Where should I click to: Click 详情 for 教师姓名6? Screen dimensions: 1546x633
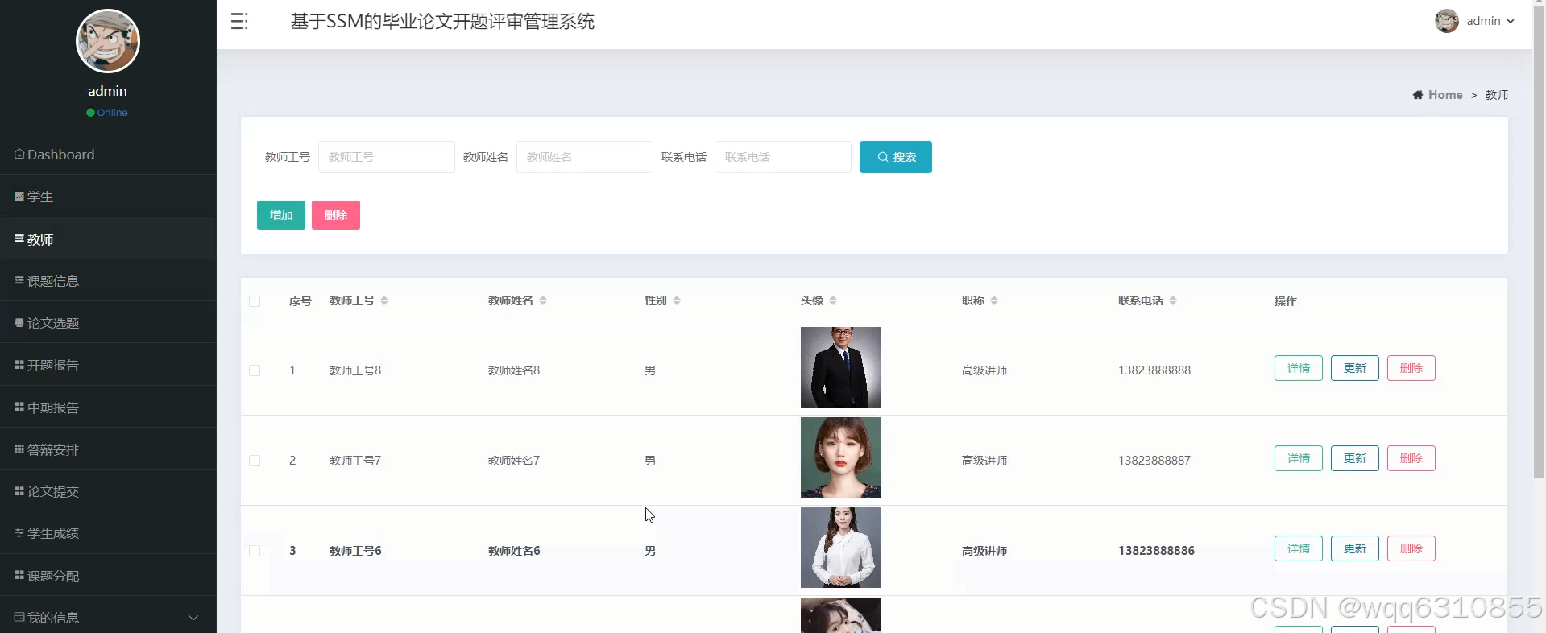point(1299,548)
